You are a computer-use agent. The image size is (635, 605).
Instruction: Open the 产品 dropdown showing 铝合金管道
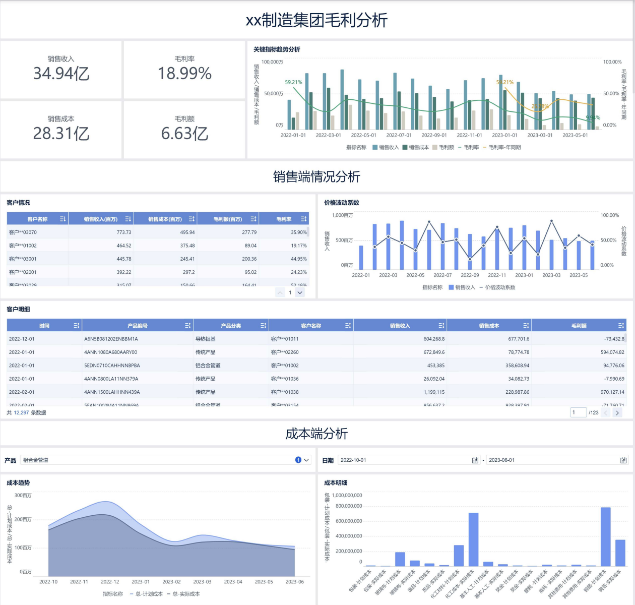pyautogui.click(x=166, y=460)
